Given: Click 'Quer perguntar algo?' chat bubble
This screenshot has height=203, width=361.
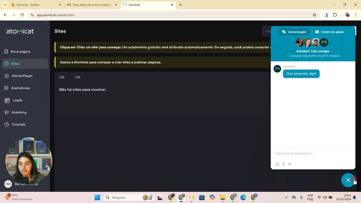Looking at the screenshot, I should pyautogui.click(x=301, y=74).
